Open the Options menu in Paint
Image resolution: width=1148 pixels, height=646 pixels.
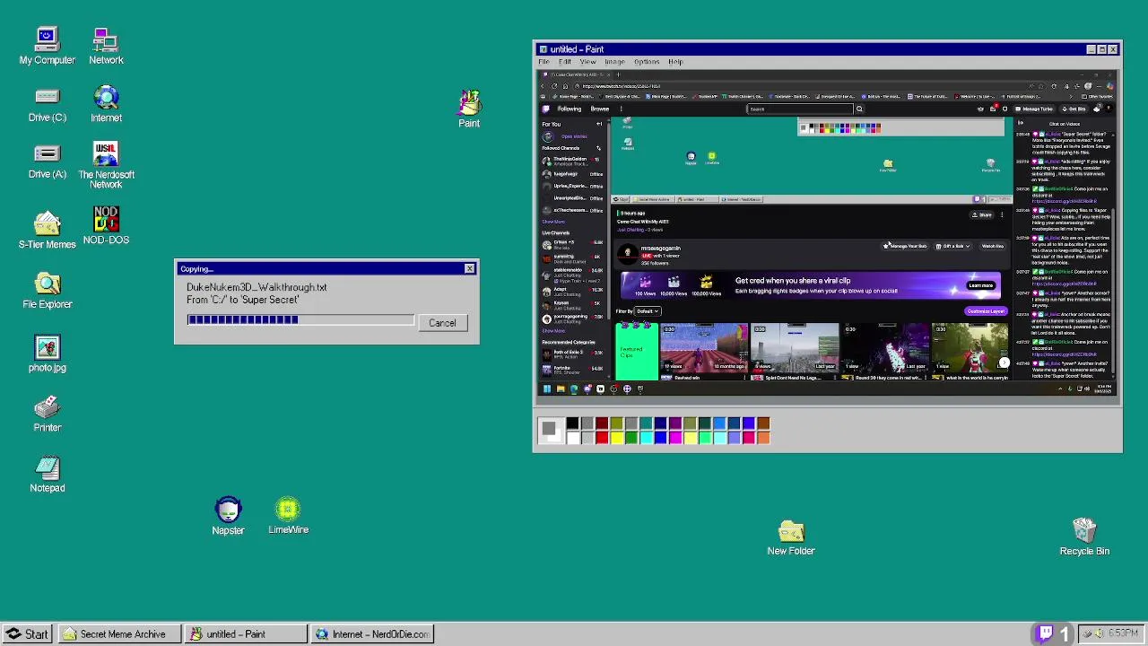pyautogui.click(x=646, y=62)
